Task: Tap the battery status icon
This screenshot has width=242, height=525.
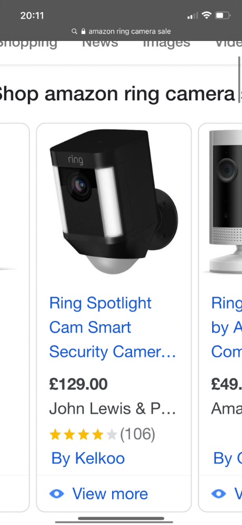Action: pos(223,15)
